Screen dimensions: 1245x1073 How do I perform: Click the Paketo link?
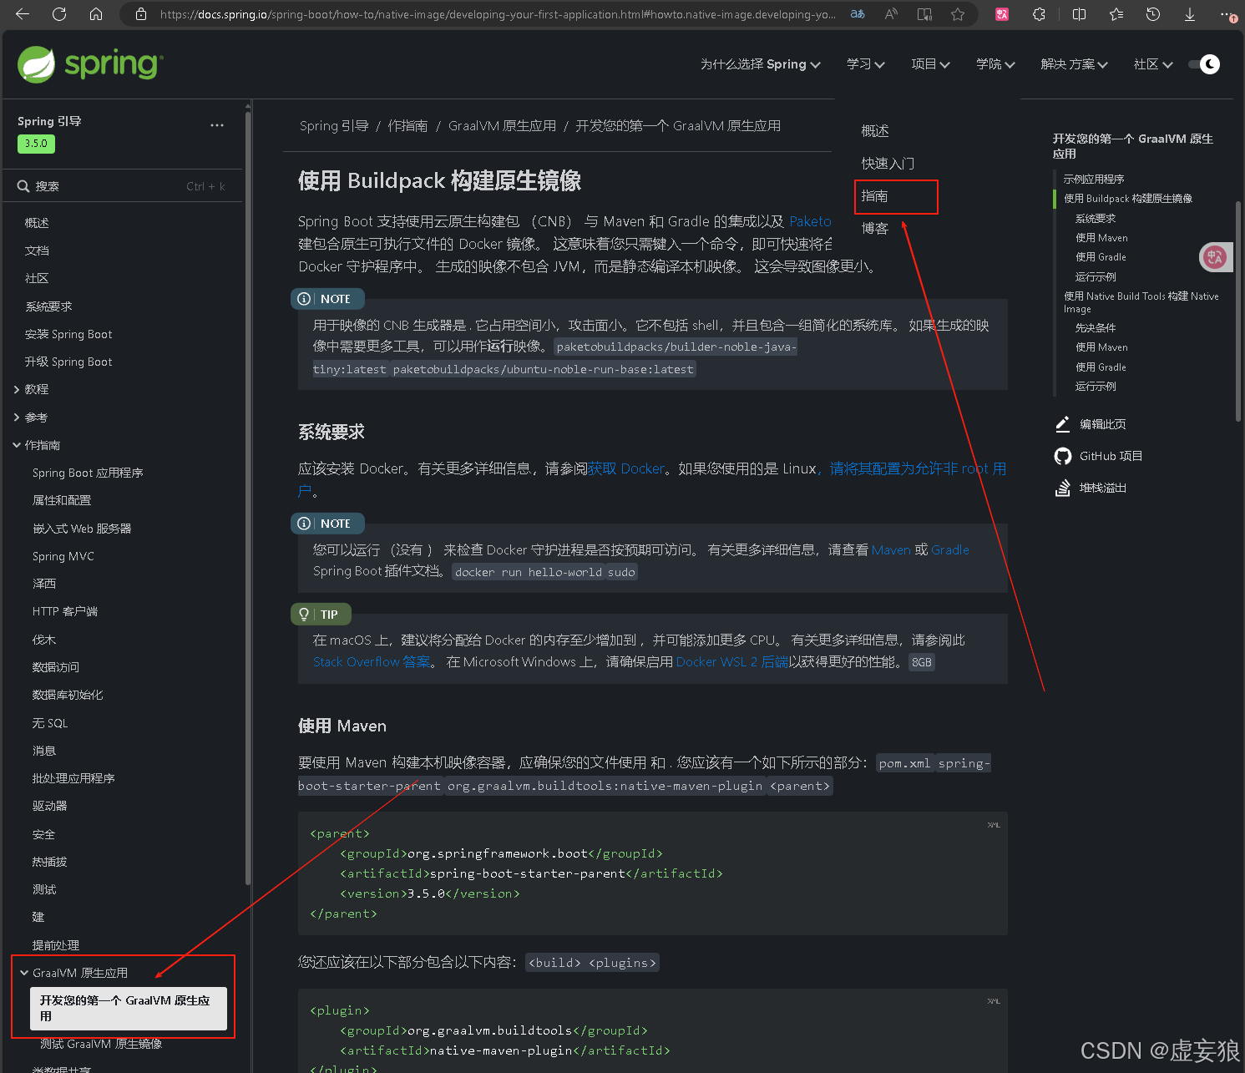tap(810, 221)
